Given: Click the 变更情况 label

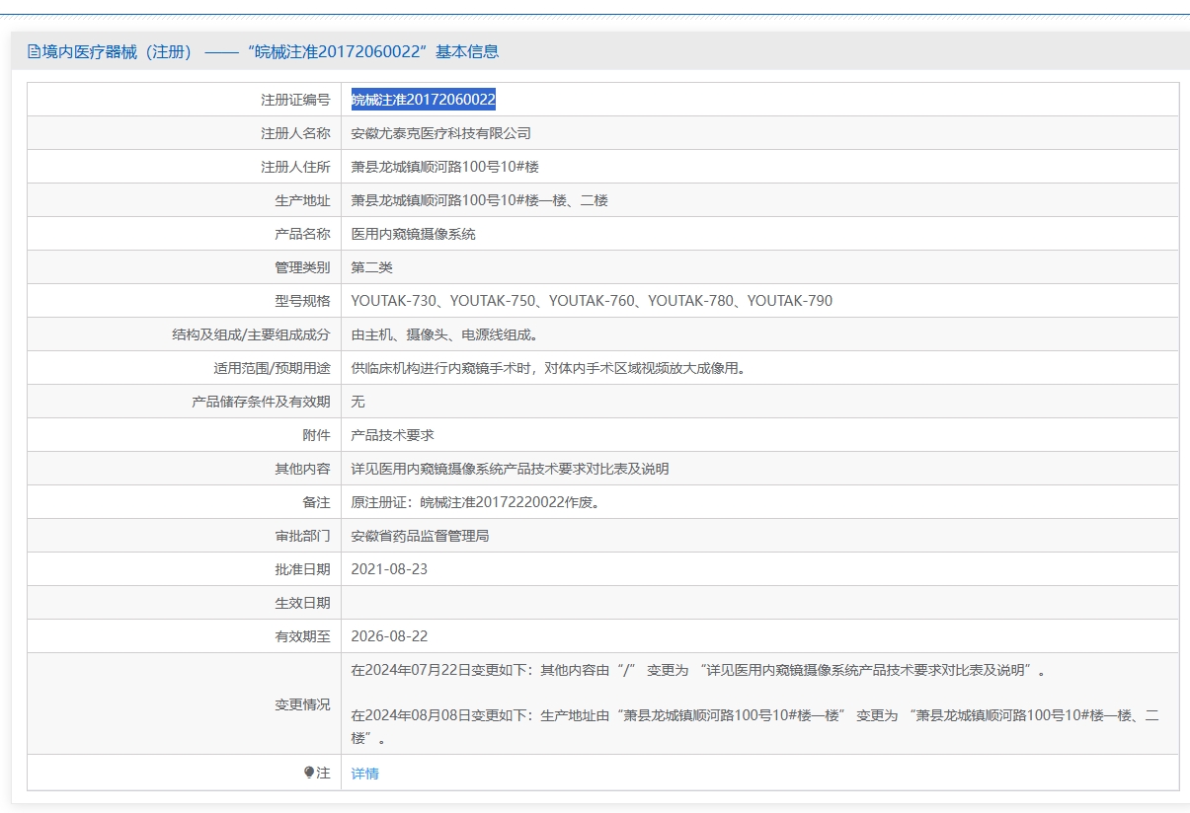Looking at the screenshot, I should coord(302,704).
